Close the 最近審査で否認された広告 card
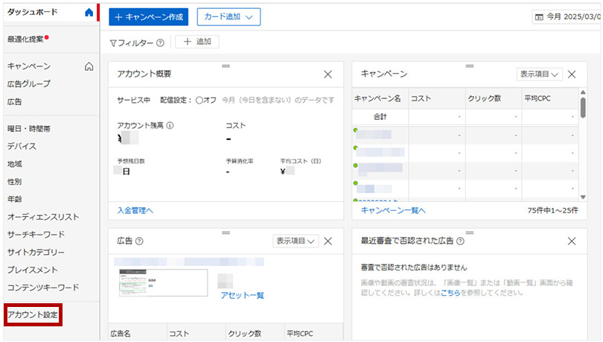 click(572, 241)
